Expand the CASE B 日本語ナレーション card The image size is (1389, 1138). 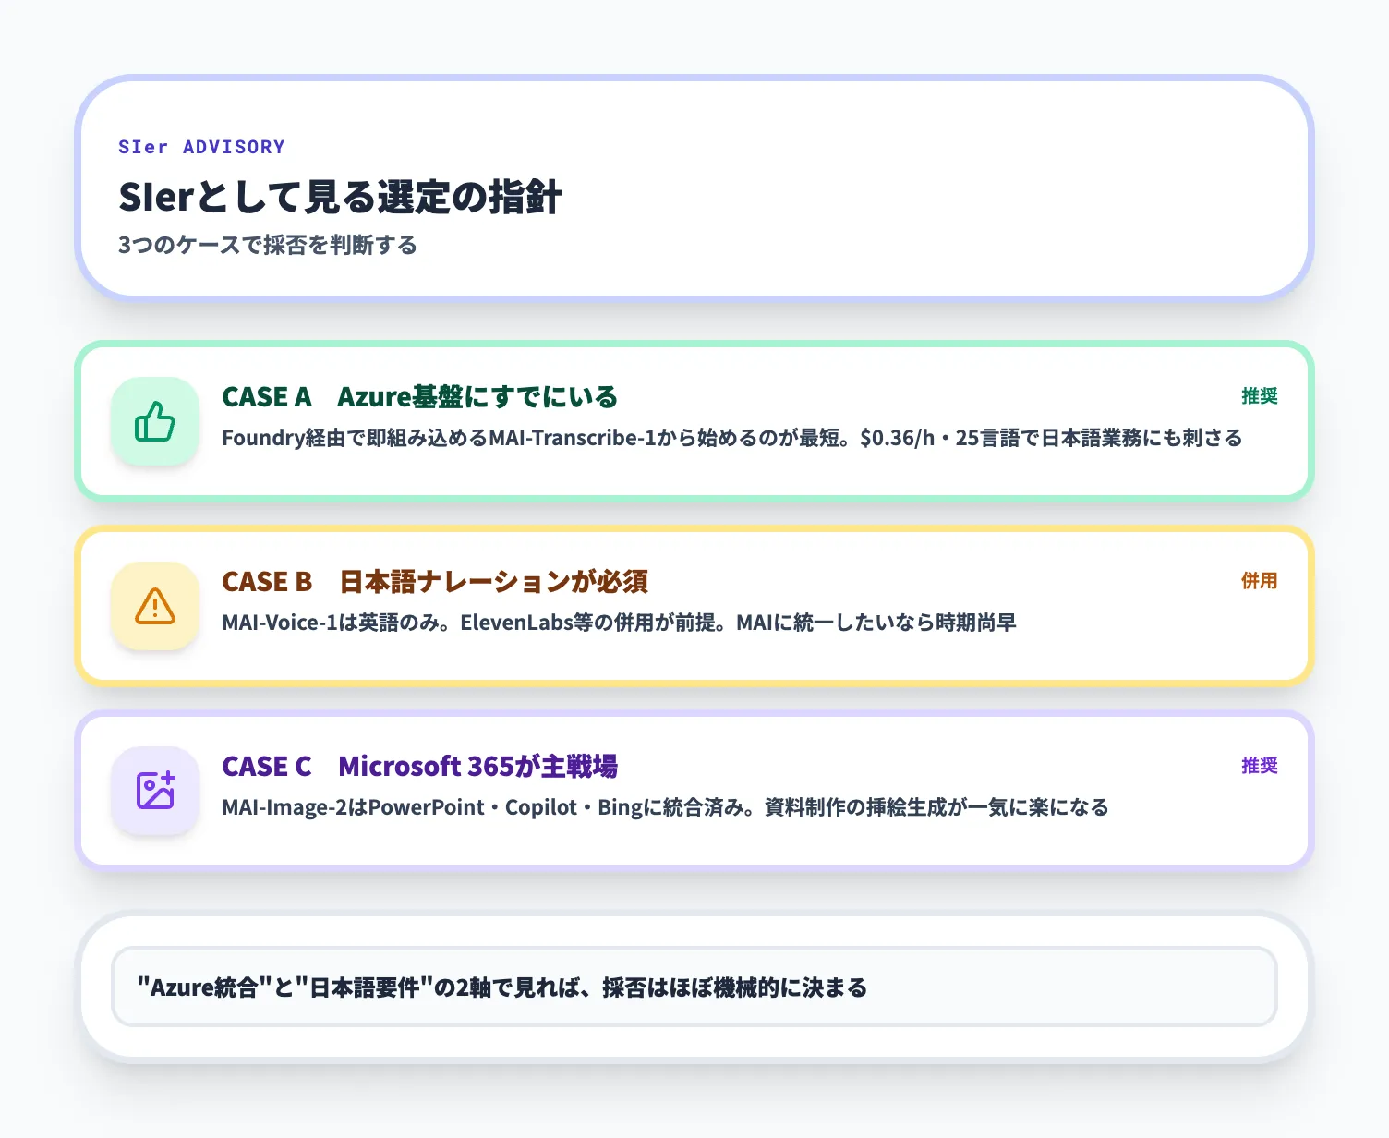pos(693,606)
